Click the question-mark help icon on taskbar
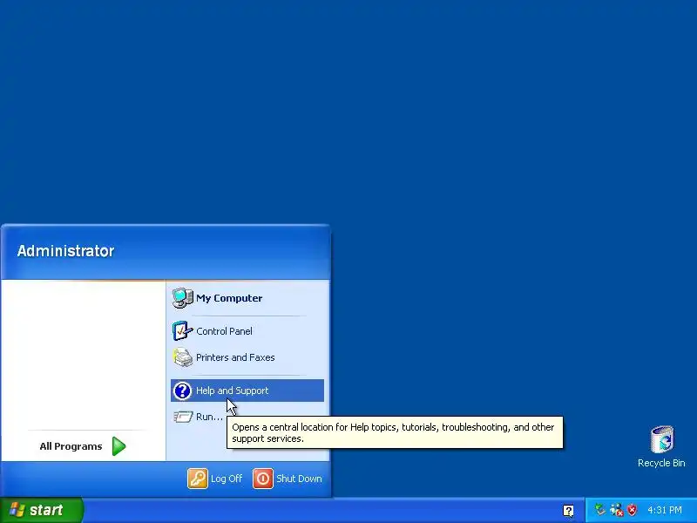697x523 pixels. [568, 511]
